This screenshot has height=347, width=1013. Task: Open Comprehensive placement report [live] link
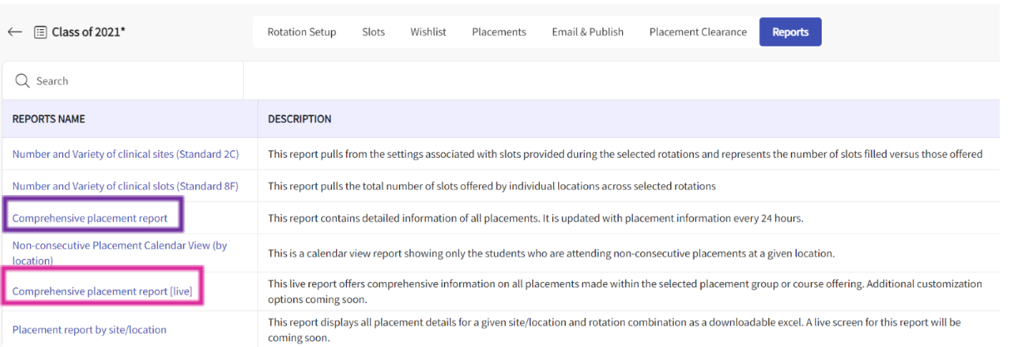click(102, 292)
